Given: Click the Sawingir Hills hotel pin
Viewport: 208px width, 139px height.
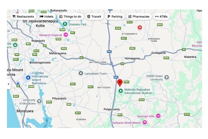Looking at the screenshot, I should point(158,116).
